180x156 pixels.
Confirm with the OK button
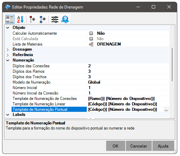coord(115,146)
